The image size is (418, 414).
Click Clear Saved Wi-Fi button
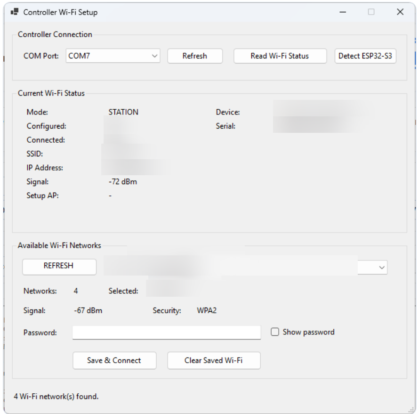pyautogui.click(x=214, y=360)
